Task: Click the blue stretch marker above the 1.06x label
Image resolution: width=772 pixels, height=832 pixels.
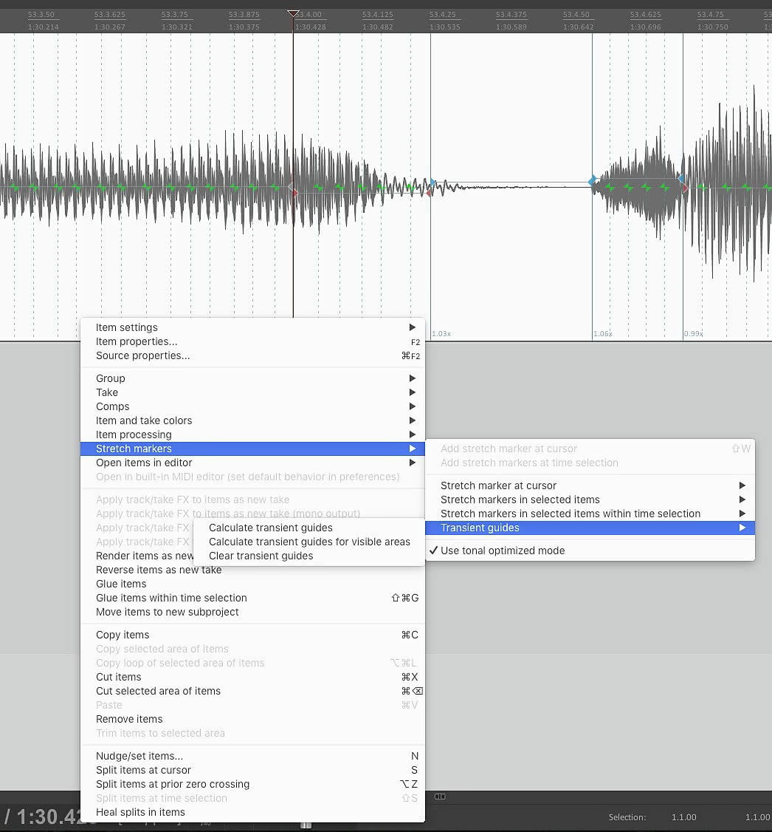Action: 592,181
